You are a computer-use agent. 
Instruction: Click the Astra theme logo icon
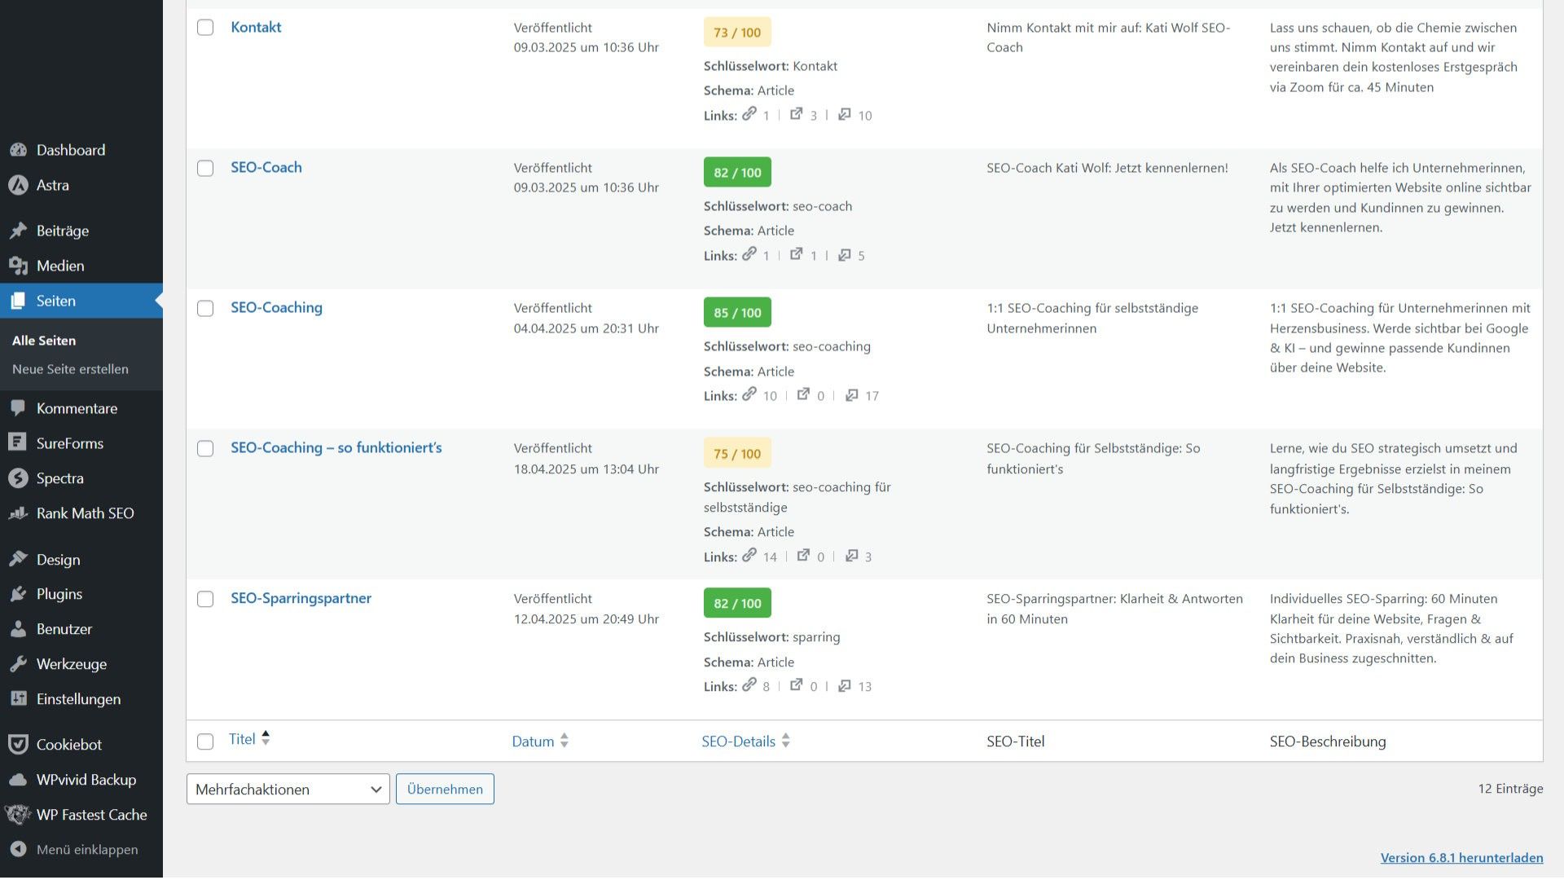pos(18,185)
